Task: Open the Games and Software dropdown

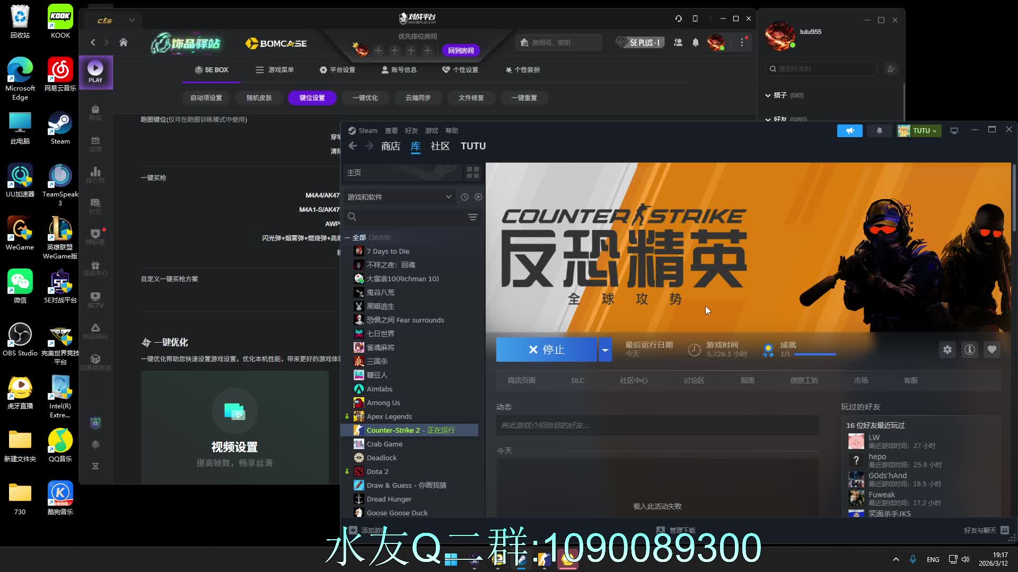Action: 399,197
